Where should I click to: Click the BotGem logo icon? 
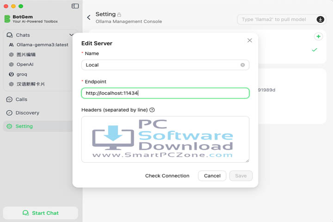point(7,18)
